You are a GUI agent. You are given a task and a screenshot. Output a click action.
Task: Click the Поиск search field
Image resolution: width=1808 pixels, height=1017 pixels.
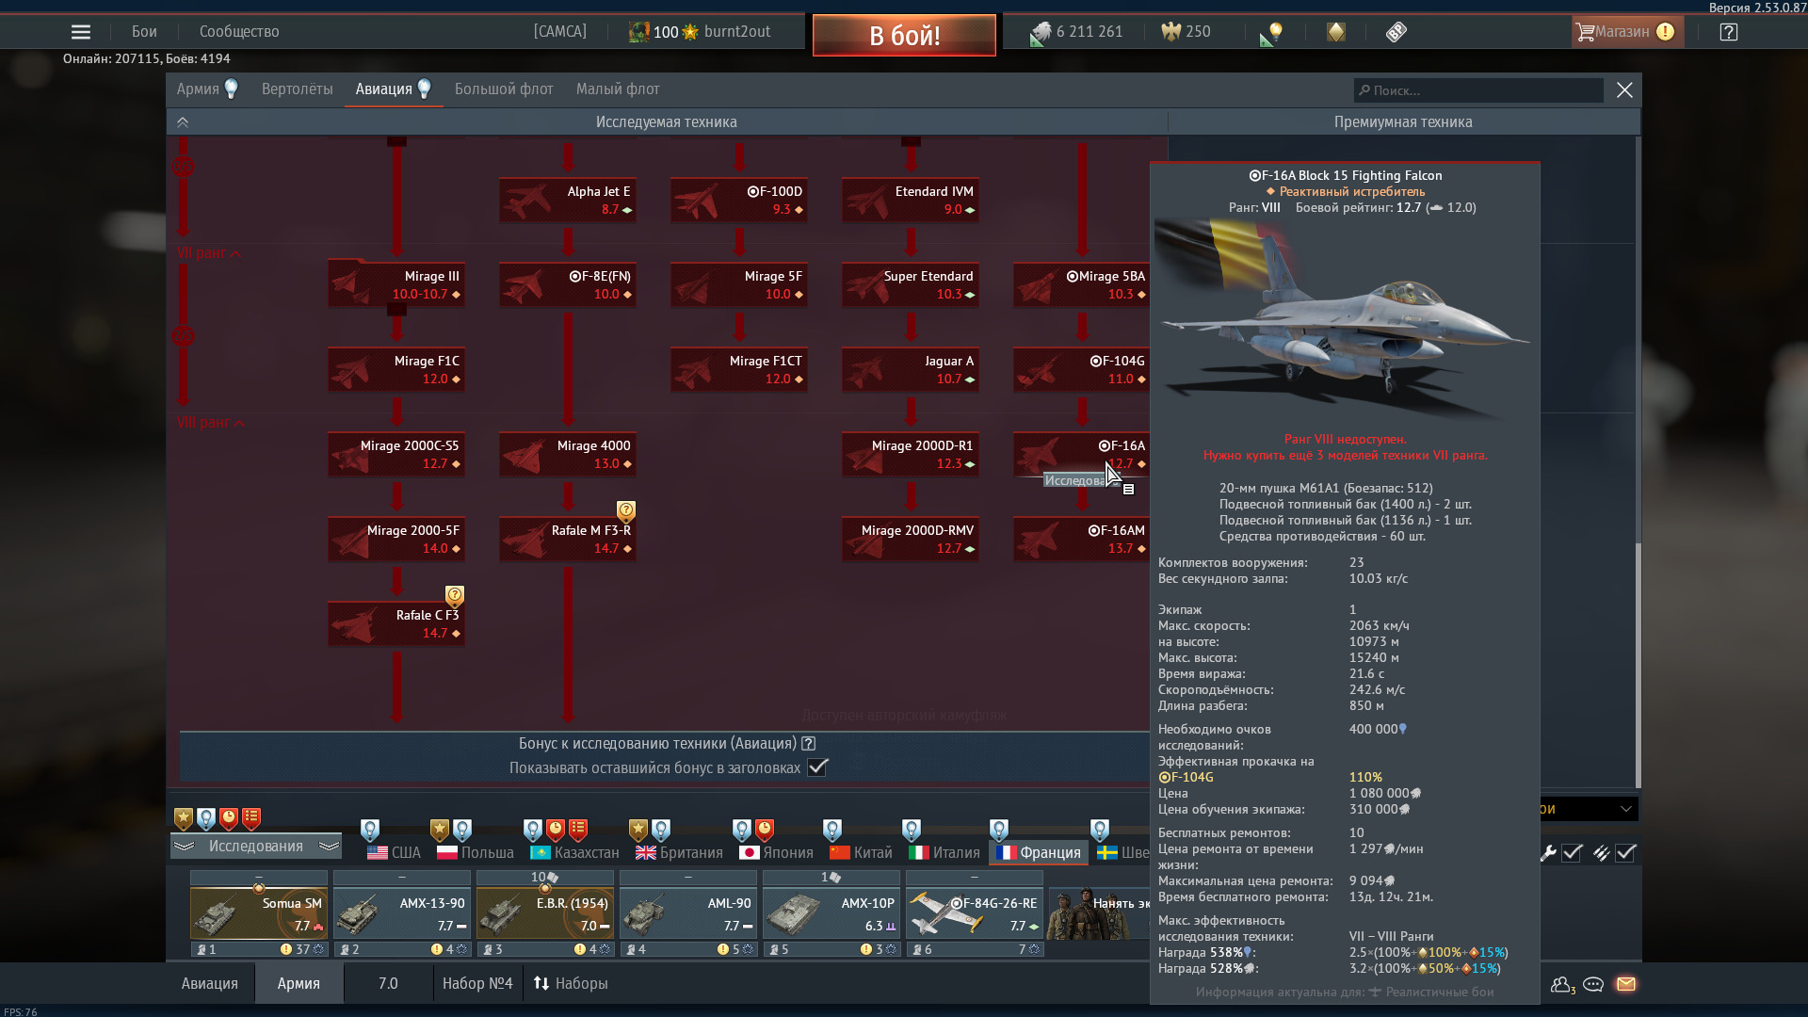coord(1478,90)
